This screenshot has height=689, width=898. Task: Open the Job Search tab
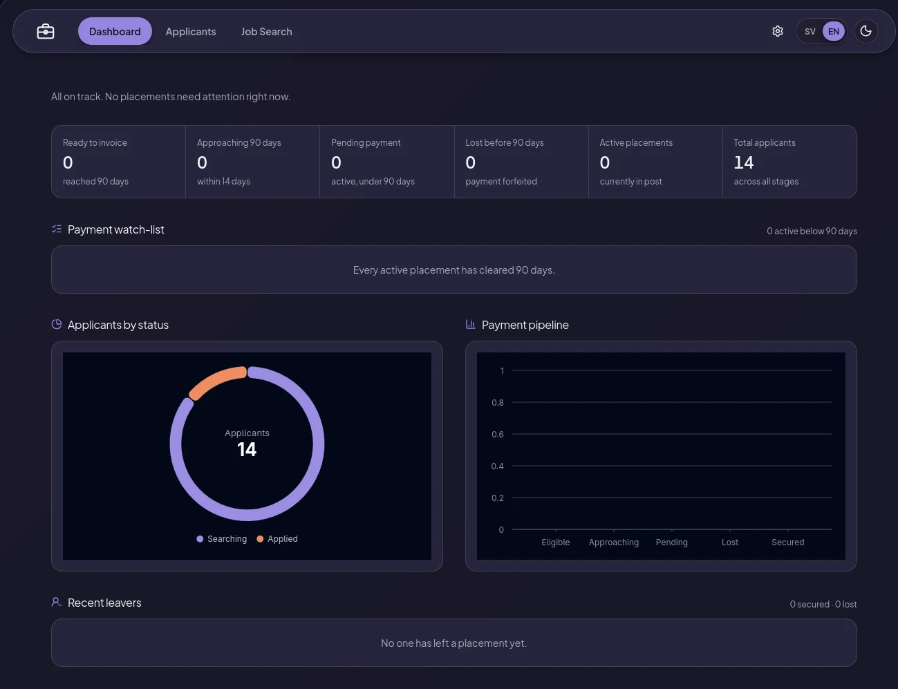tap(266, 32)
